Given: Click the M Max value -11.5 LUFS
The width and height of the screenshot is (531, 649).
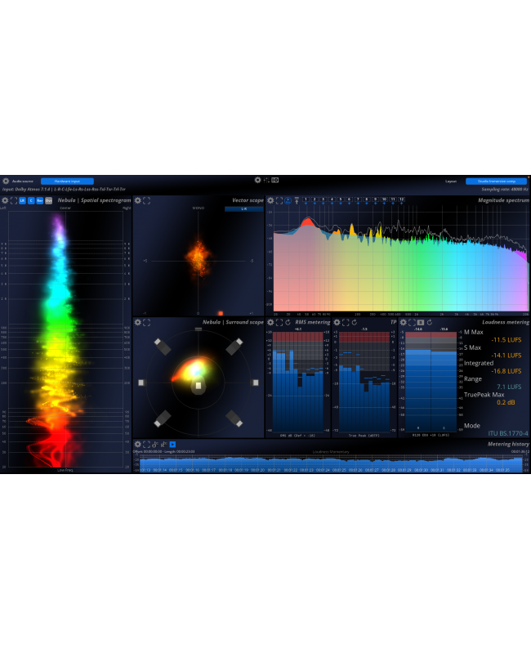Looking at the screenshot, I should coord(506,340).
